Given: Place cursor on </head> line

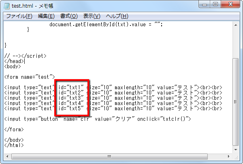Looking at the screenshot, I should click(x=14, y=61).
